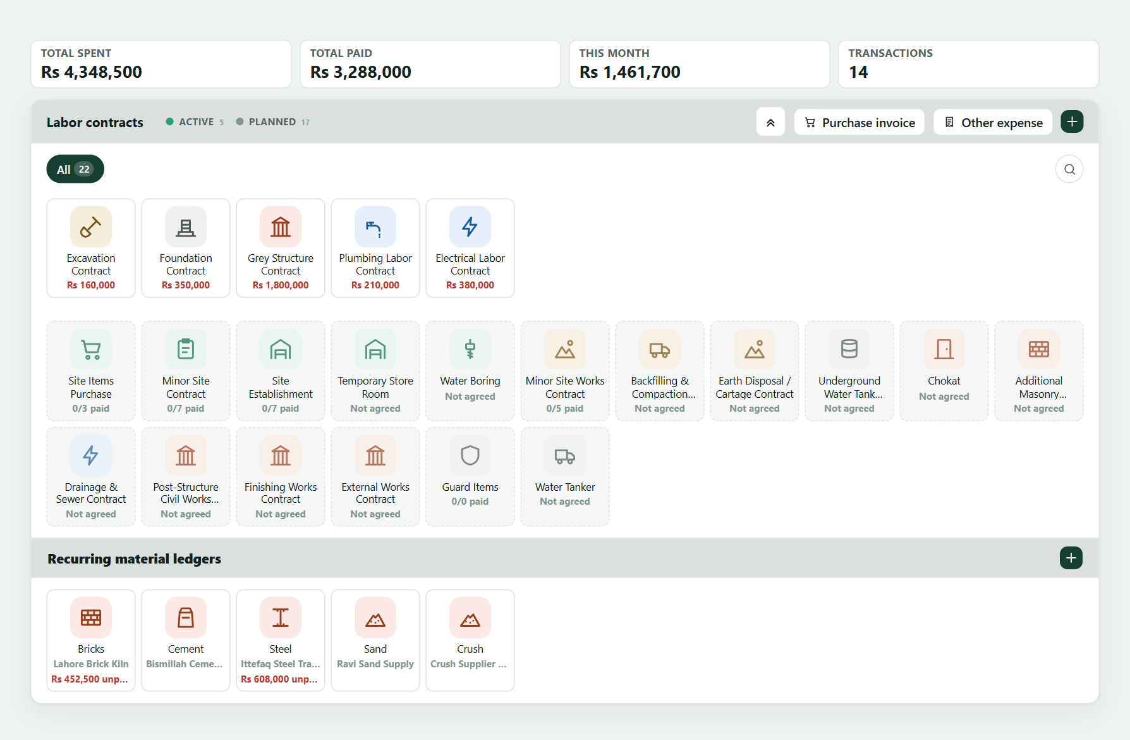Screen dimensions: 1130x740
Task: Open Guard Items shield icon
Action: [x=470, y=455]
